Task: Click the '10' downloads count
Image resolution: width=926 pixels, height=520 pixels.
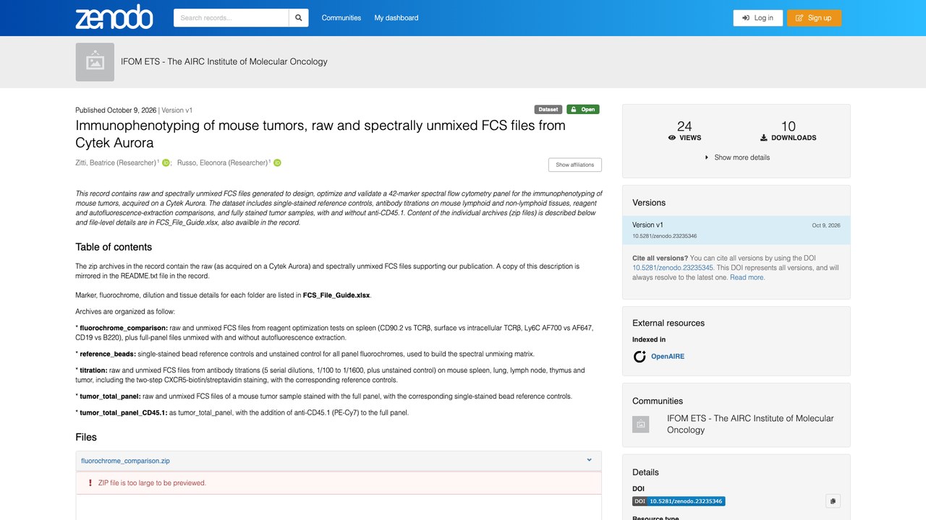Action: [x=789, y=126]
